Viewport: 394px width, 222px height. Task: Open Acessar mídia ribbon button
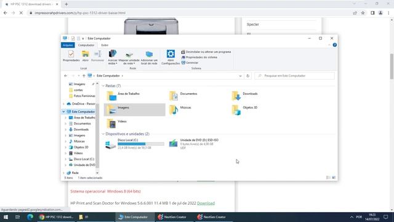pyautogui.click(x=113, y=57)
